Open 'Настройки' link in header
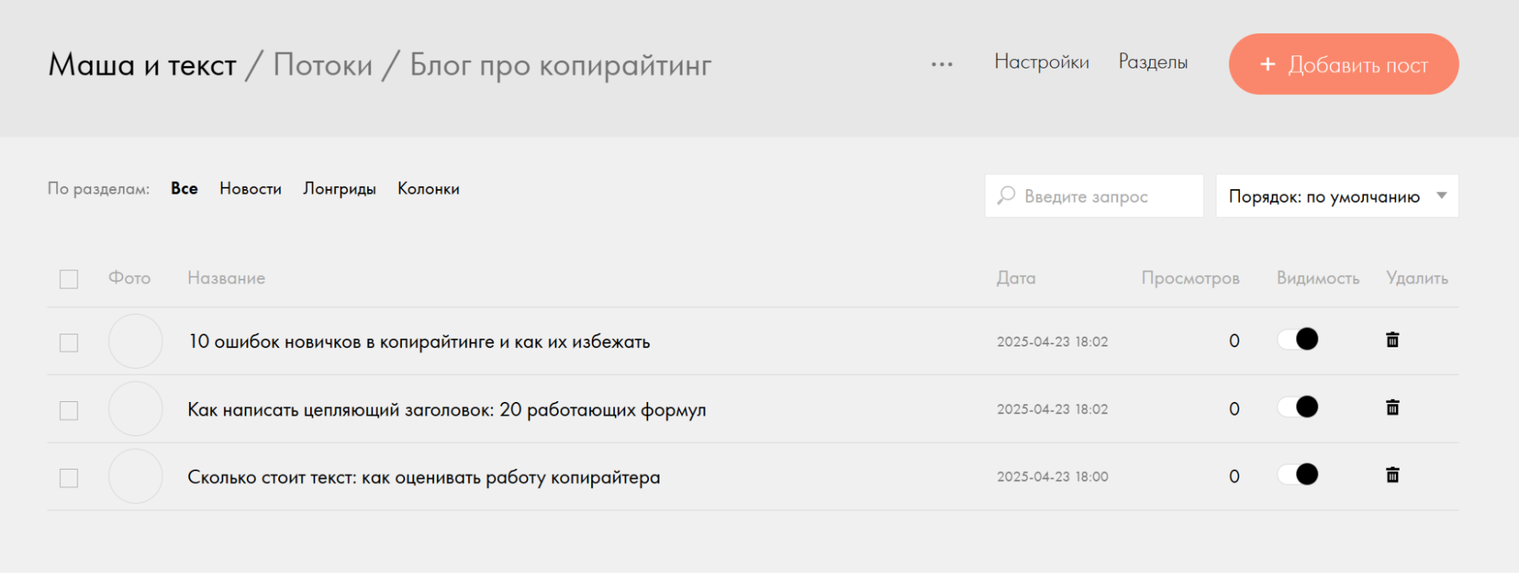The width and height of the screenshot is (1519, 573). point(1041,62)
